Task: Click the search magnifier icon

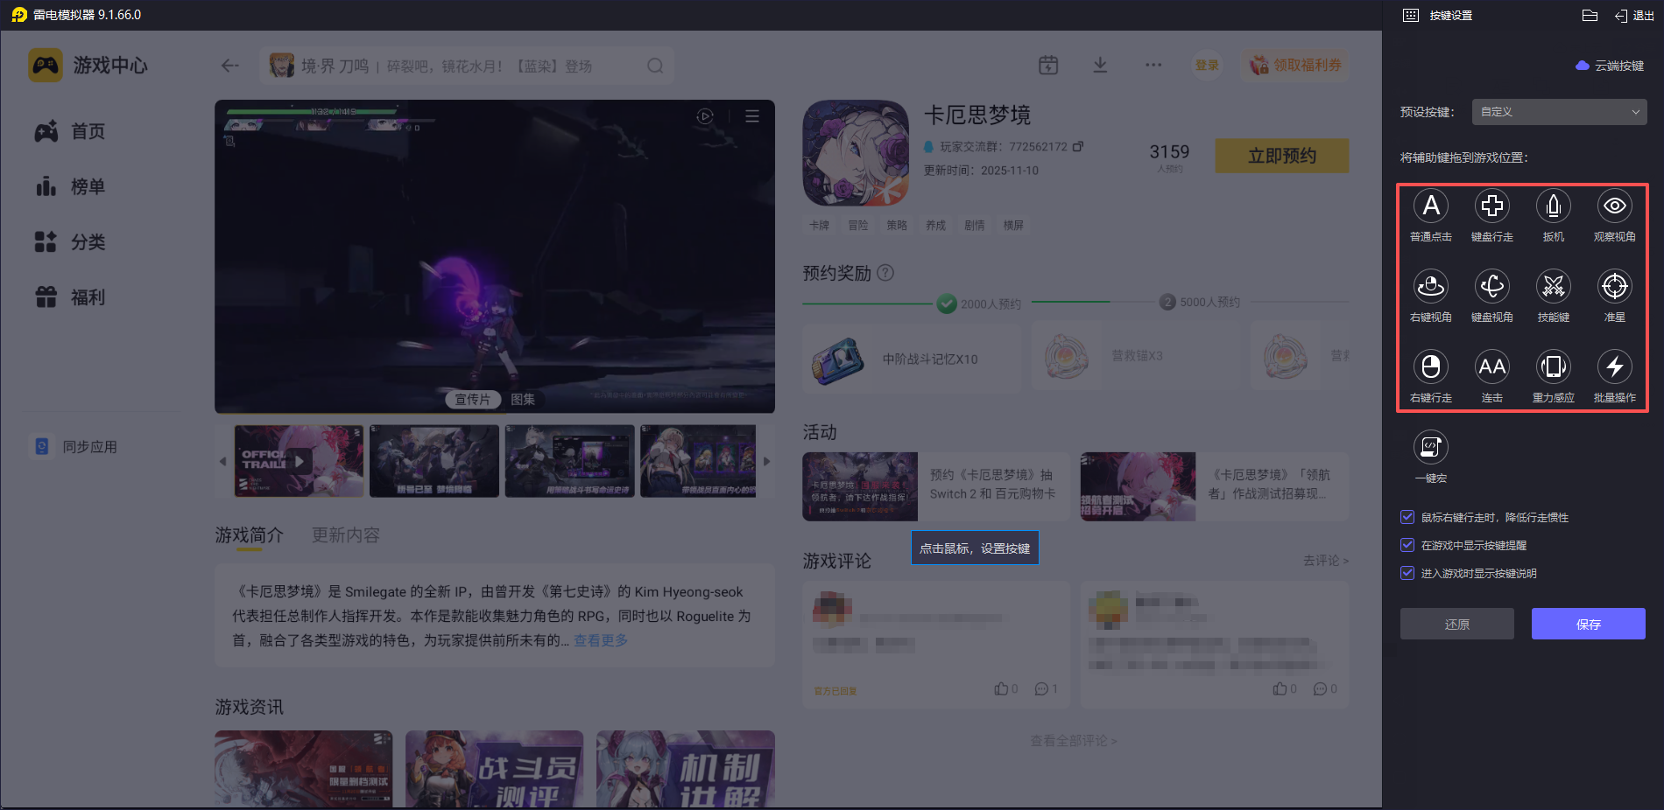Action: [x=655, y=66]
